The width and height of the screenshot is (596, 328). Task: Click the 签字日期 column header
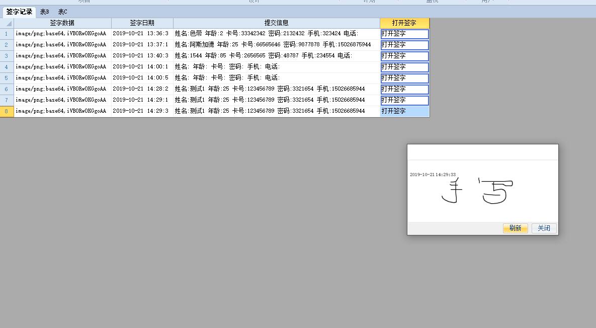[x=142, y=23]
